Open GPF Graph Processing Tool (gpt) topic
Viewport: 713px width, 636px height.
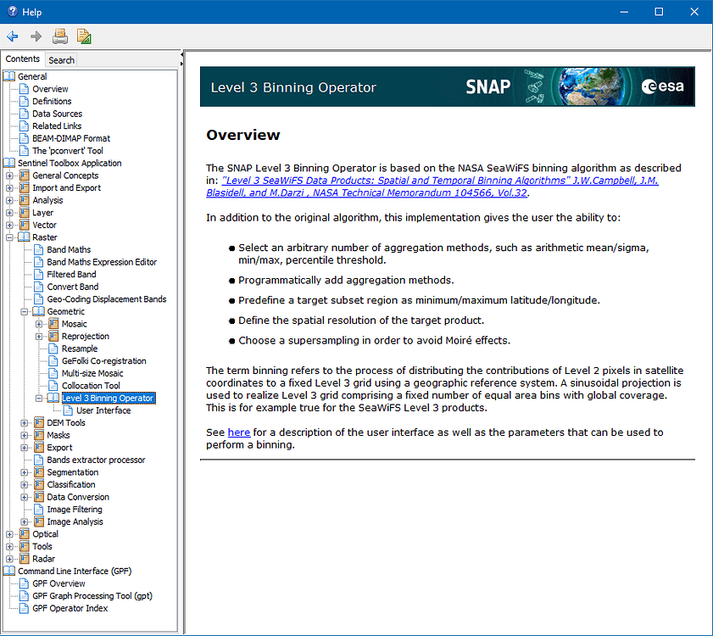click(x=92, y=596)
